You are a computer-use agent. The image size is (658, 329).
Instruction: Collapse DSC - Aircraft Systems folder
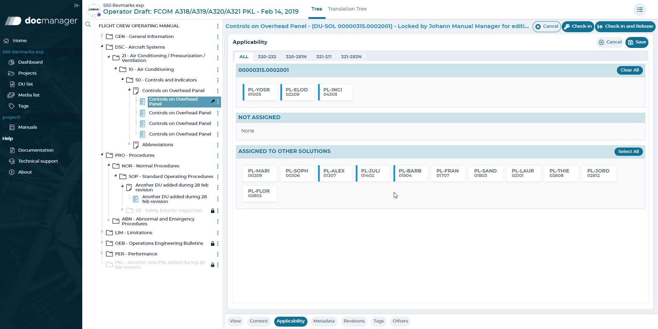pos(102,46)
